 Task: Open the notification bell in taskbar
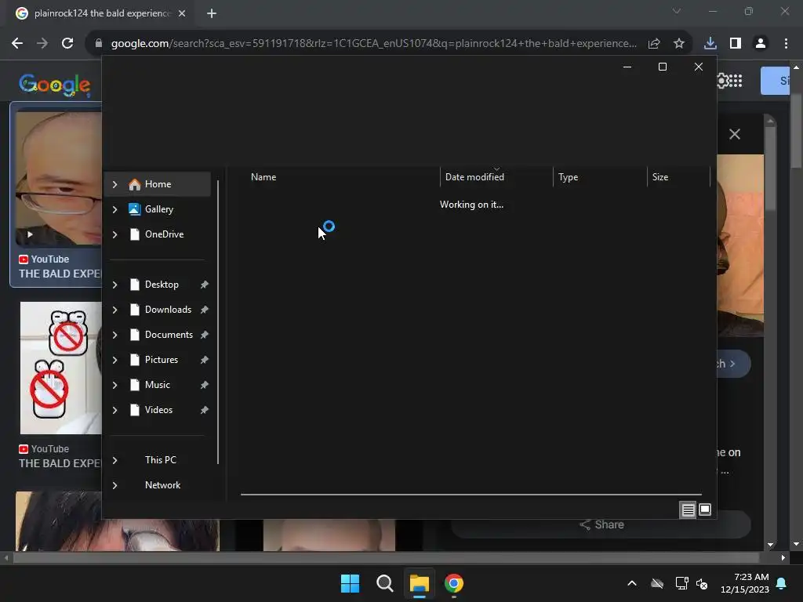(782, 583)
